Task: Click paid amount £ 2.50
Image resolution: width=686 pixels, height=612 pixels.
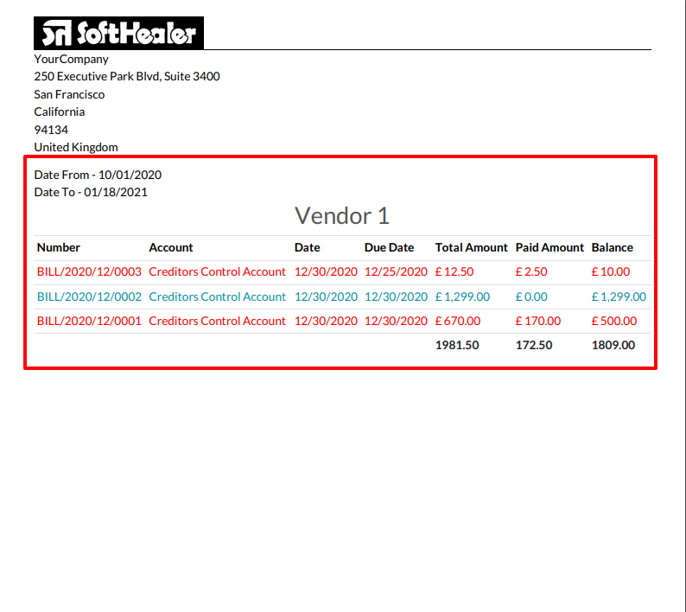Action: point(531,271)
